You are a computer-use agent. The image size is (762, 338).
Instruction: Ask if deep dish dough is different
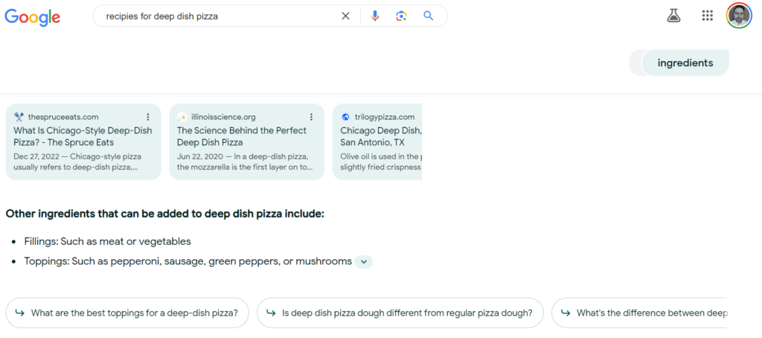tap(400, 313)
